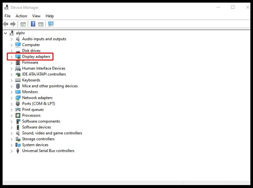Screen dimensions: 253x188
Task: Expand the Print queues chevron
Action: coord(11,110)
